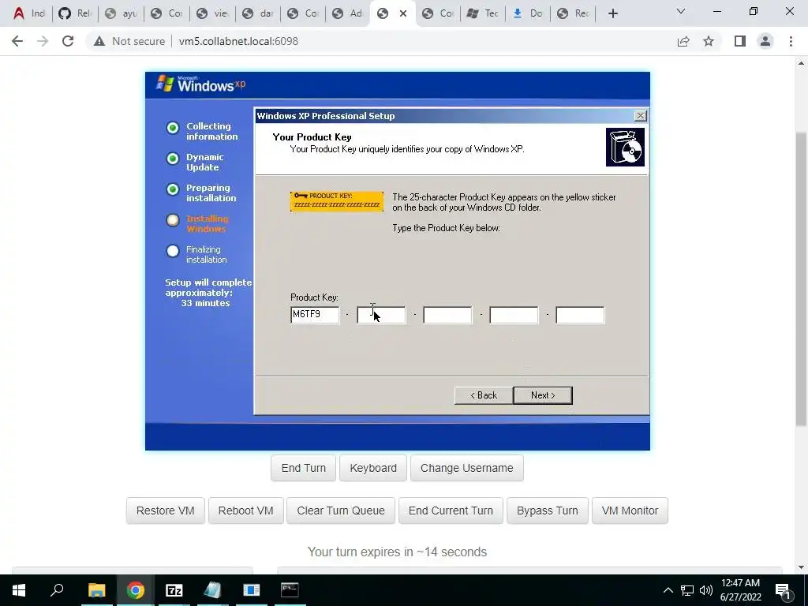808x606 pixels.
Task: Toggle the browser side panel icon
Action: click(x=740, y=41)
